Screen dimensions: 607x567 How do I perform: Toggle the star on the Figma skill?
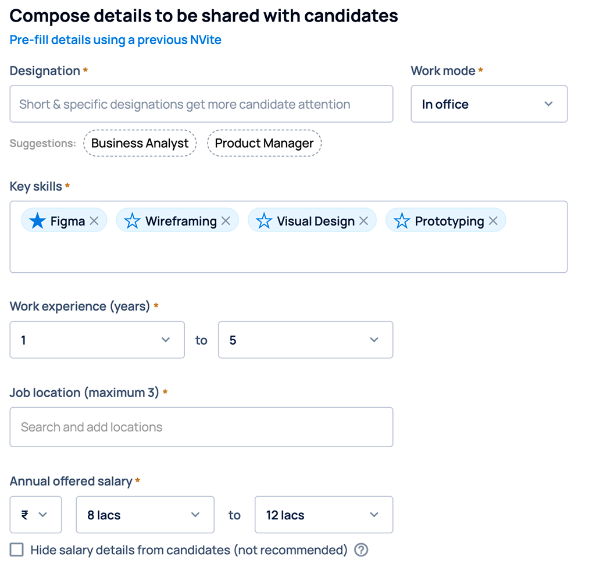pos(38,221)
